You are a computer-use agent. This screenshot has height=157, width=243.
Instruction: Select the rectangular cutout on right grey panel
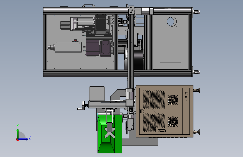point(170,50)
